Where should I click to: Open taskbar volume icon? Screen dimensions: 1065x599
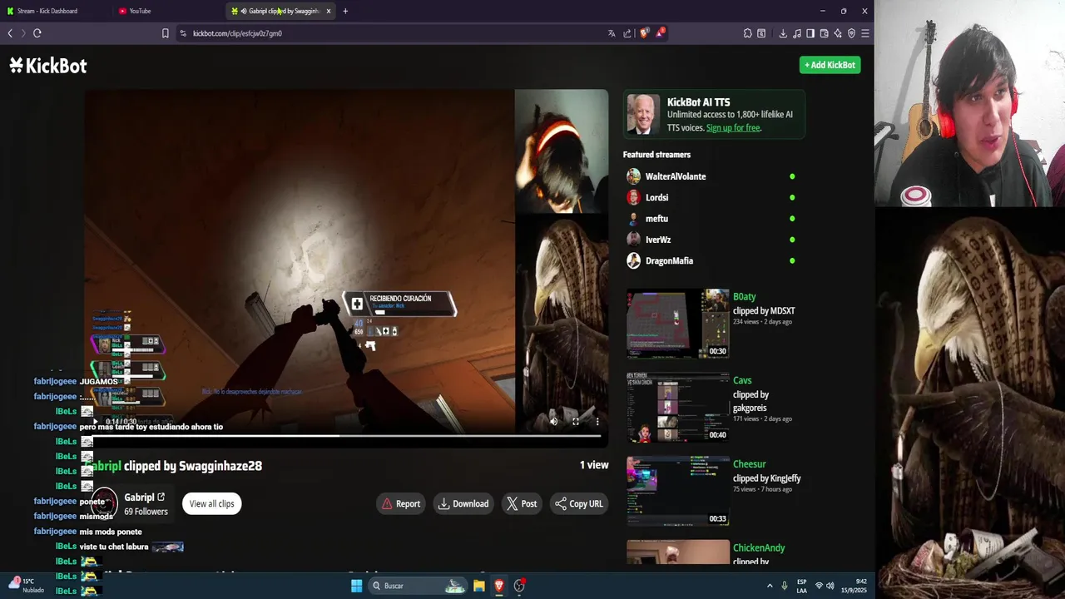(830, 586)
